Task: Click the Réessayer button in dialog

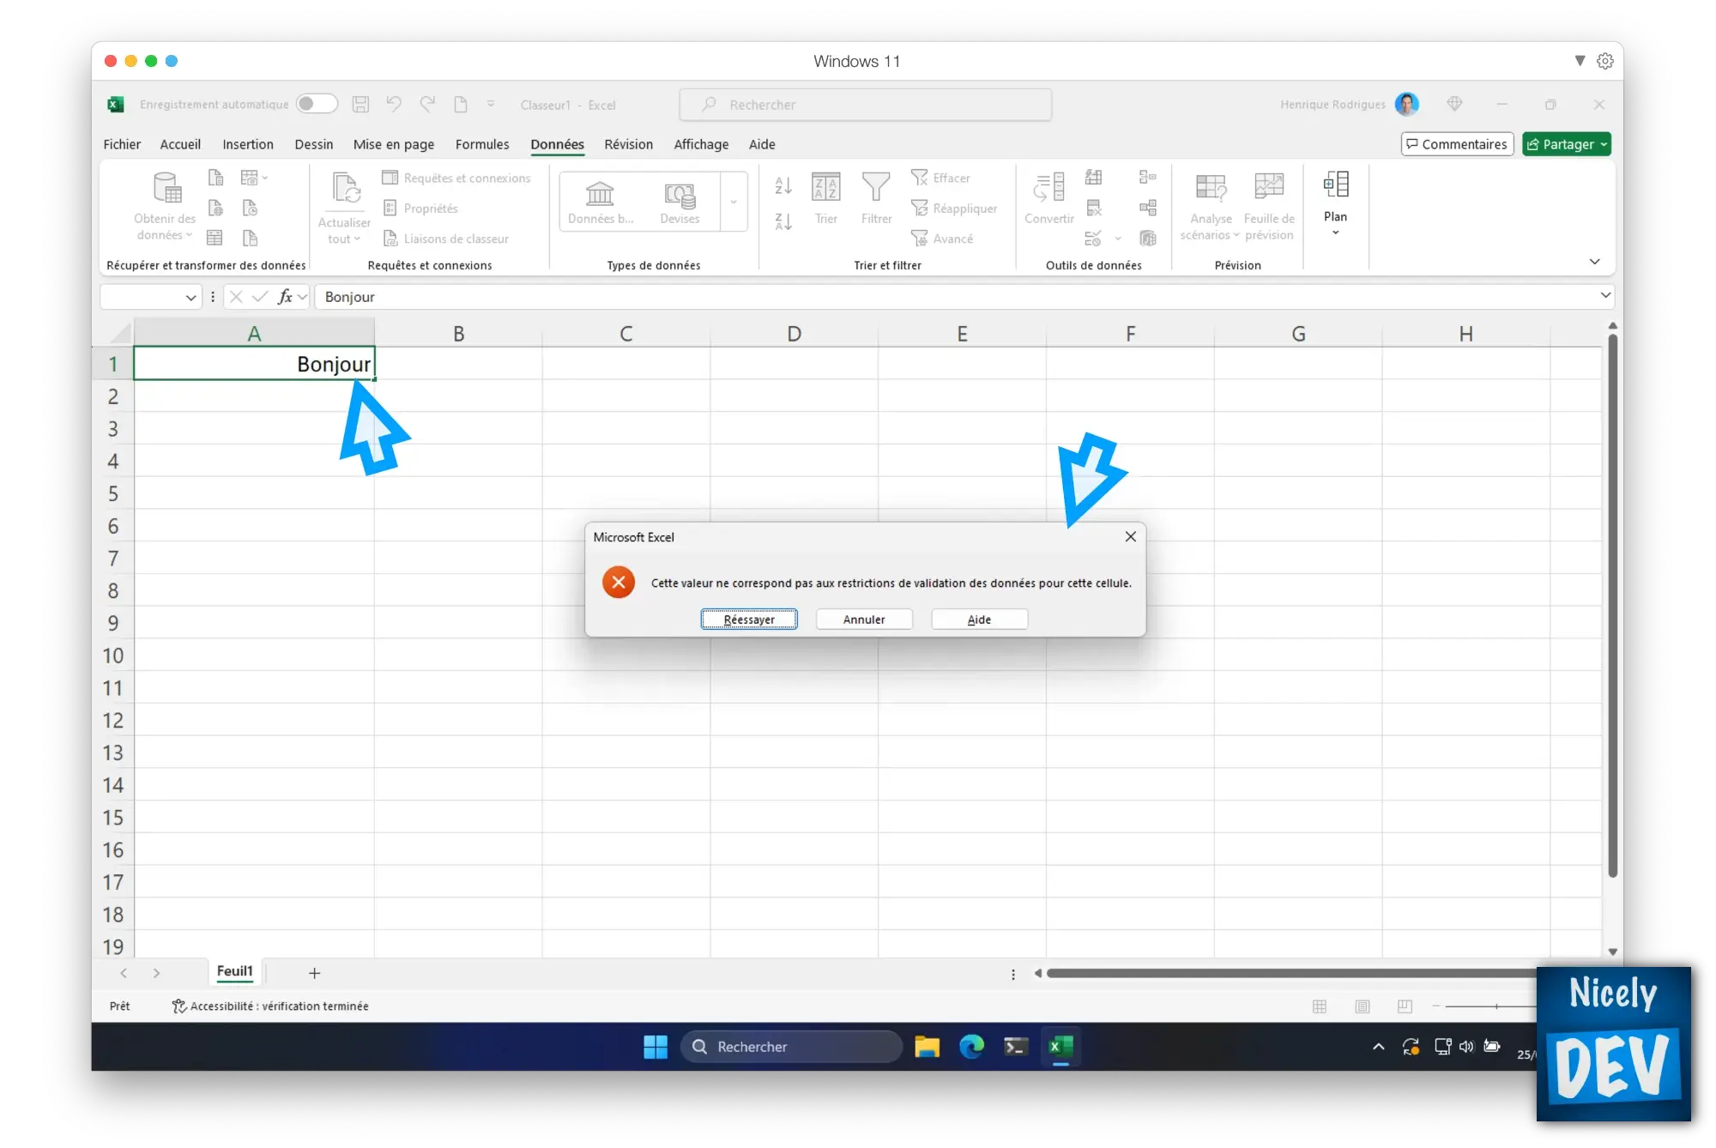Action: pyautogui.click(x=748, y=619)
